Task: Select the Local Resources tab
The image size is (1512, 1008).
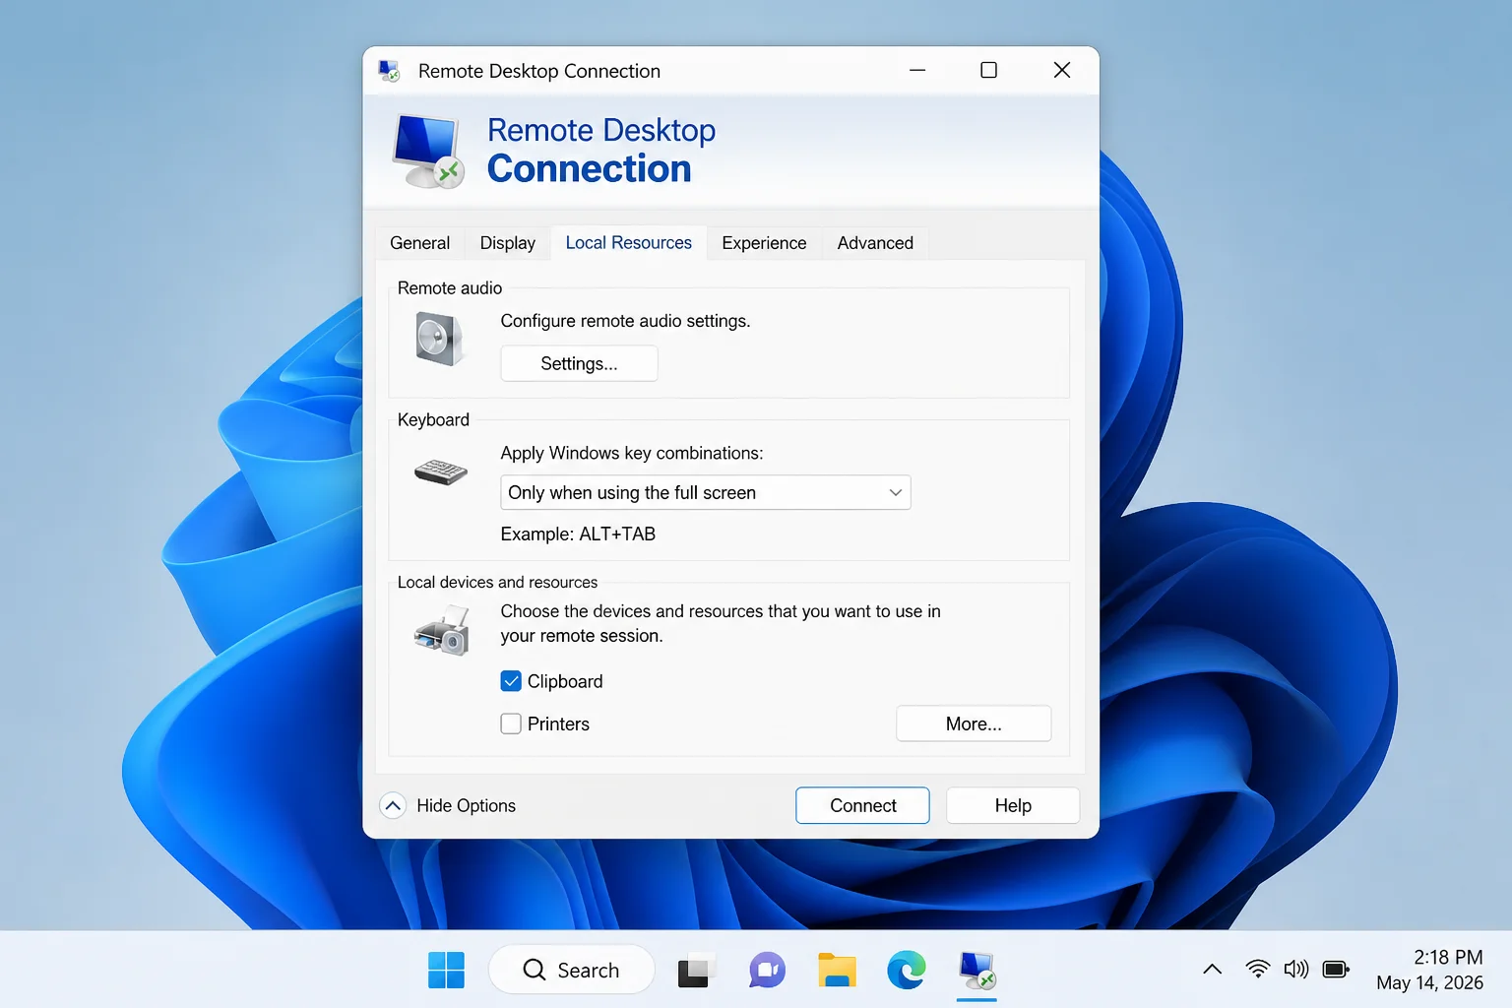Action: 629,242
